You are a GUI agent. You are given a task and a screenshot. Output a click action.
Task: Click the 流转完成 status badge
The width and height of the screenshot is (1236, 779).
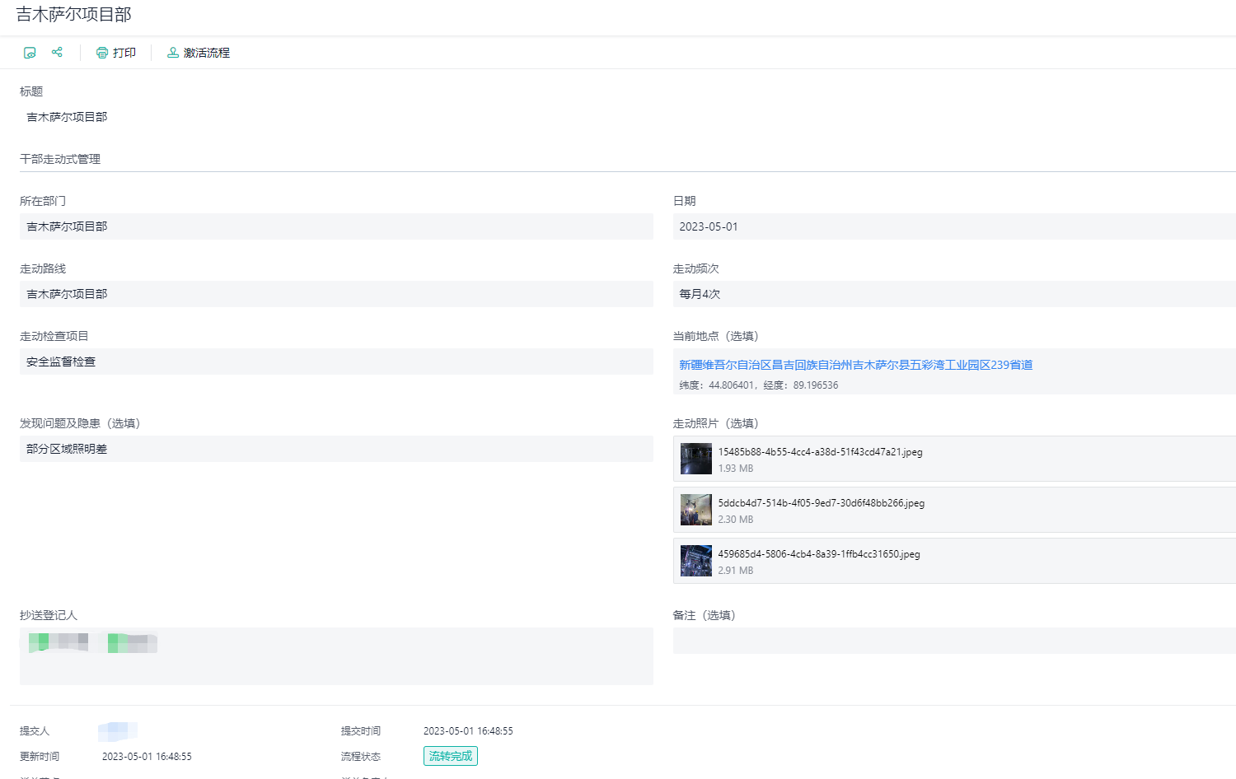click(450, 756)
